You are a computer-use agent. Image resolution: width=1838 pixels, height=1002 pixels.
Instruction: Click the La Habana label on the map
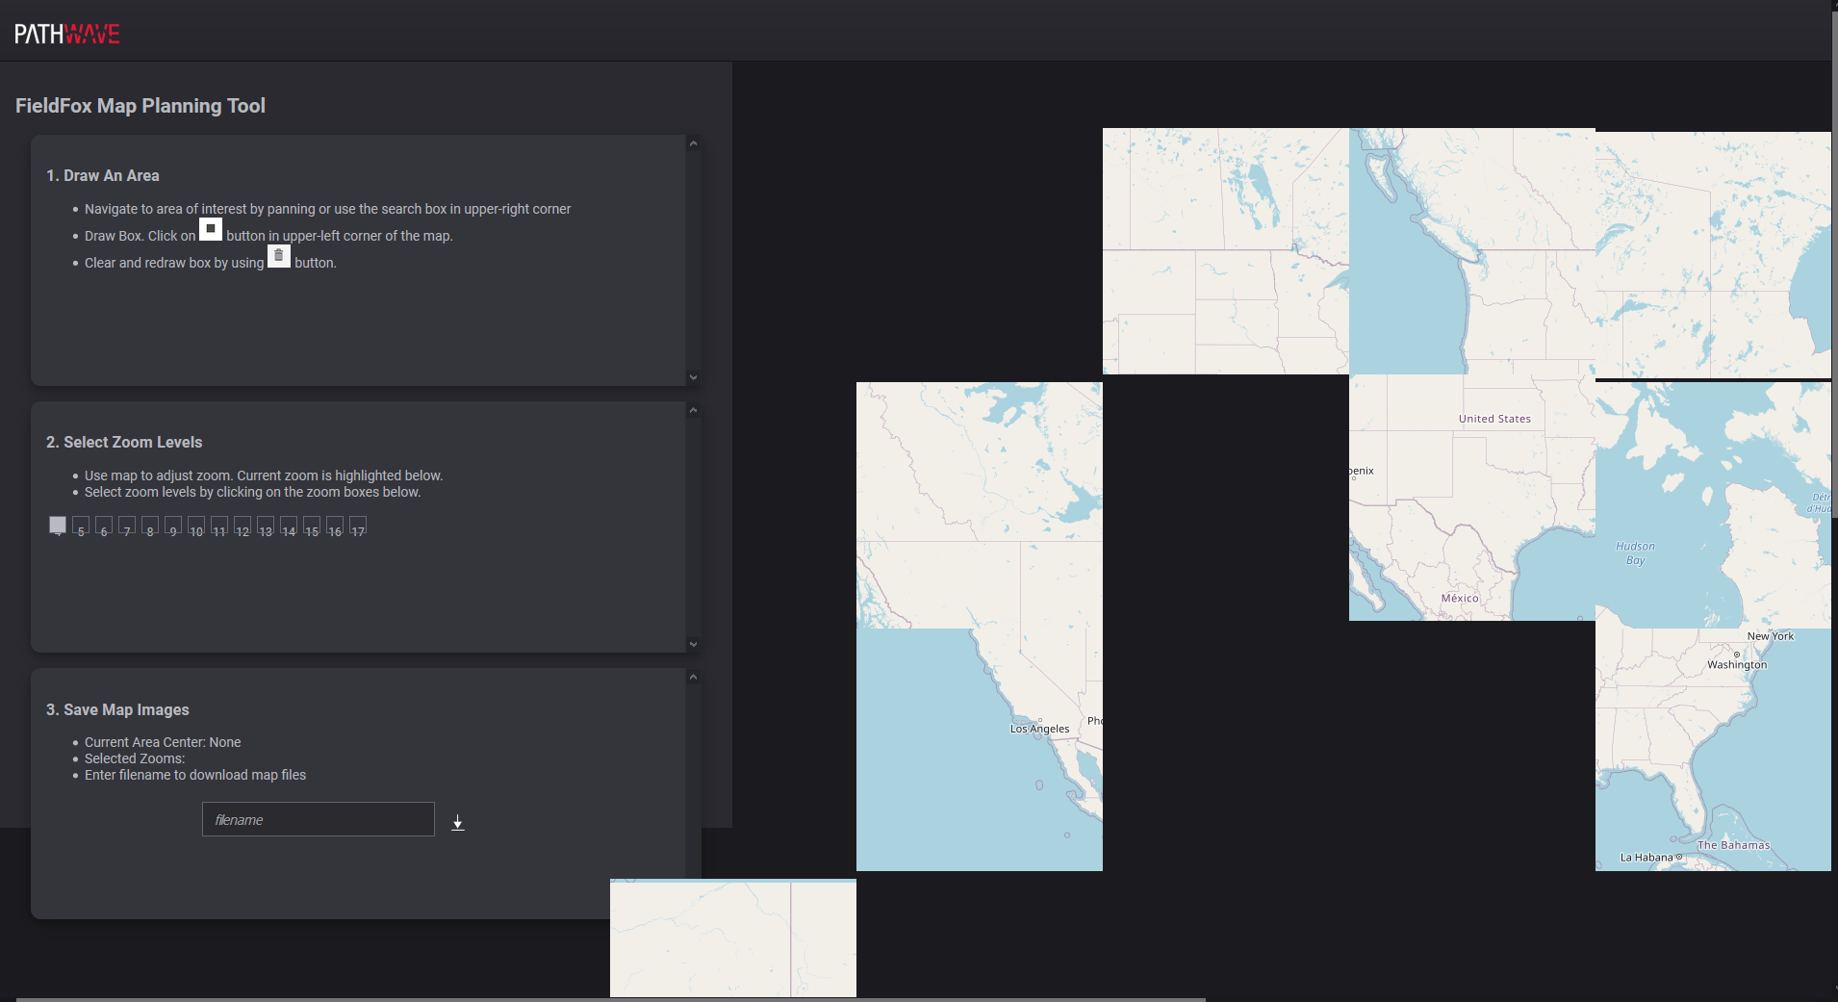pyautogui.click(x=1647, y=858)
